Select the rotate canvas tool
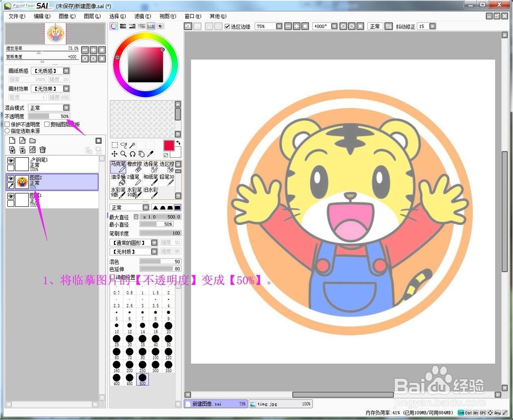This screenshot has width=513, height=420. point(132,154)
